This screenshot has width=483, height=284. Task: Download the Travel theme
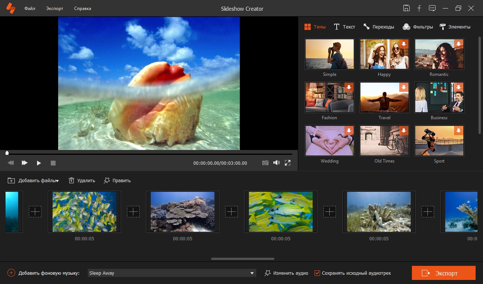tap(404, 87)
